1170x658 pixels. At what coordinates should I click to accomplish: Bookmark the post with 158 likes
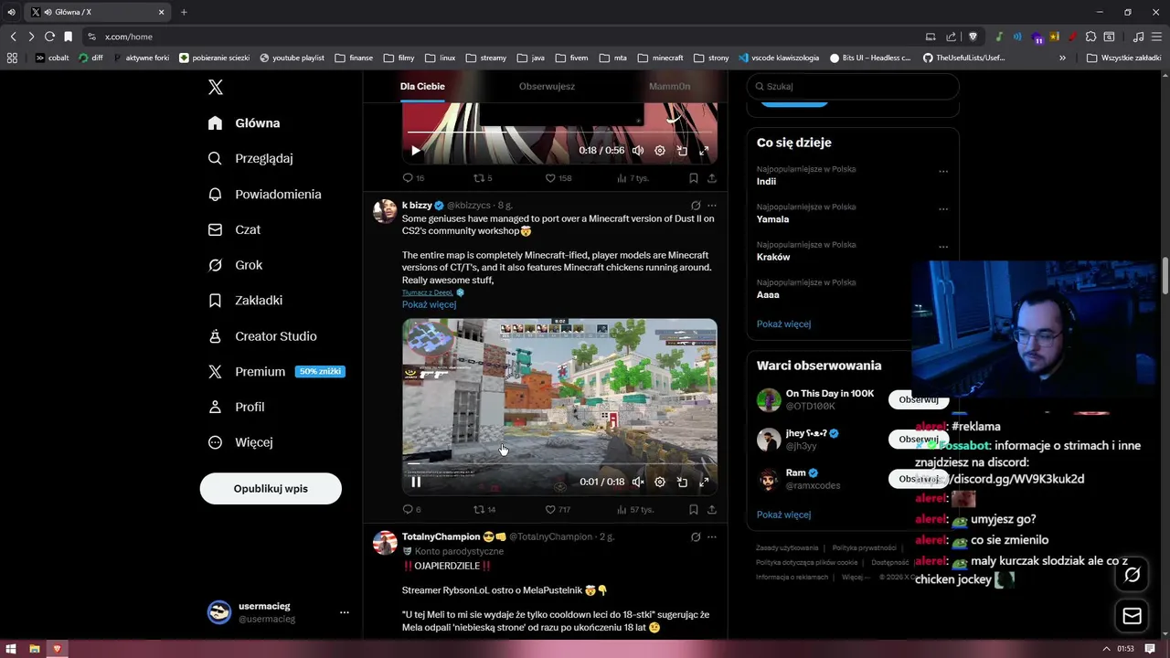click(x=694, y=178)
